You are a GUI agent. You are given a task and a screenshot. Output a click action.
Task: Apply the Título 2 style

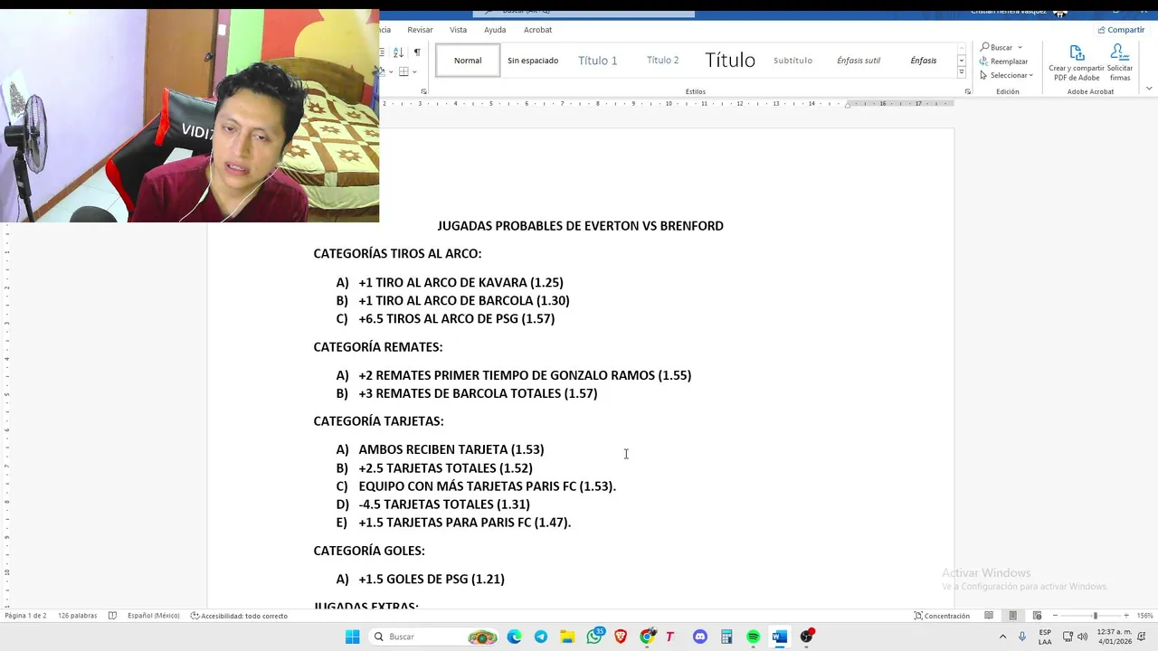[x=663, y=61]
